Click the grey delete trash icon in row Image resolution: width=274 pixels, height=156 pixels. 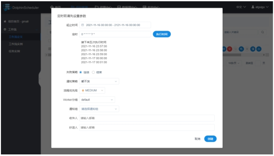[247, 49]
